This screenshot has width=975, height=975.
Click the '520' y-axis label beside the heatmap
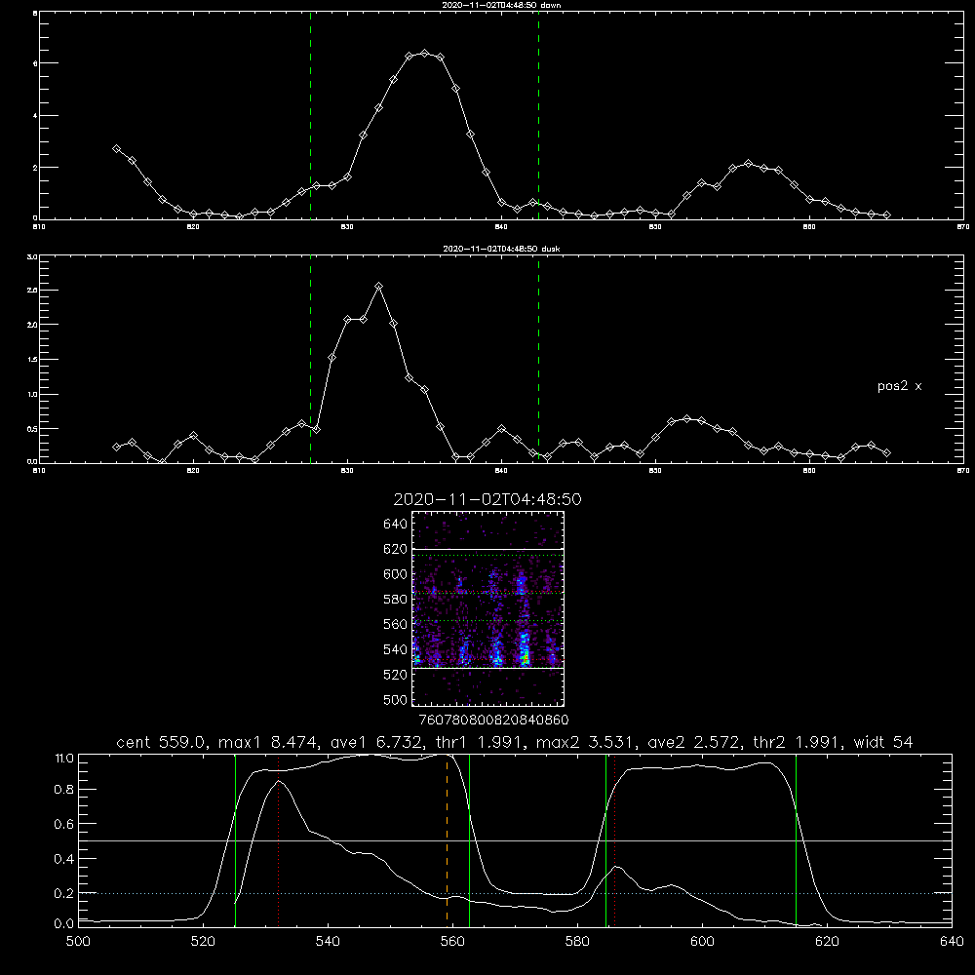tap(396, 675)
